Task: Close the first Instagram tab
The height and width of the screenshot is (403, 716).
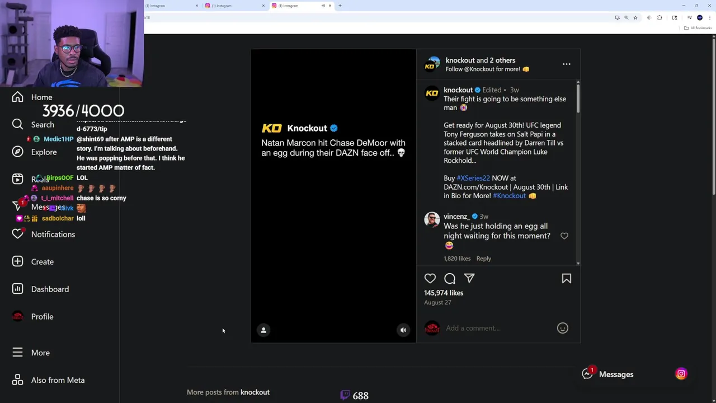Action: (196, 6)
